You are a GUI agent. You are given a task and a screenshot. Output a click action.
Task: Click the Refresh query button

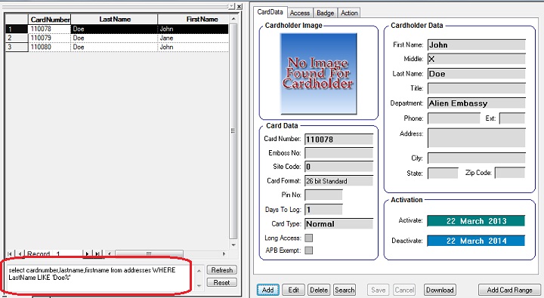pyautogui.click(x=222, y=270)
